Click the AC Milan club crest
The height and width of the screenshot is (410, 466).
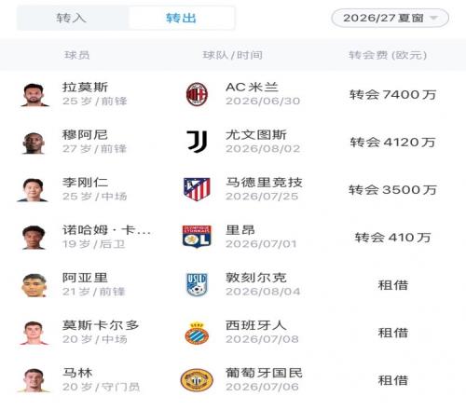[x=197, y=94]
